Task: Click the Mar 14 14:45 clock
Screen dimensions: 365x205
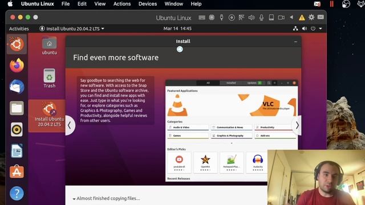Action: [x=177, y=28]
